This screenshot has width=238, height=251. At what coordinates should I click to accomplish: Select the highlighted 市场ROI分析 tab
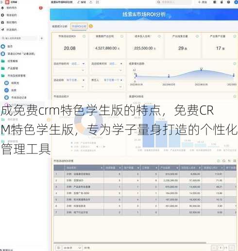coord(79,26)
